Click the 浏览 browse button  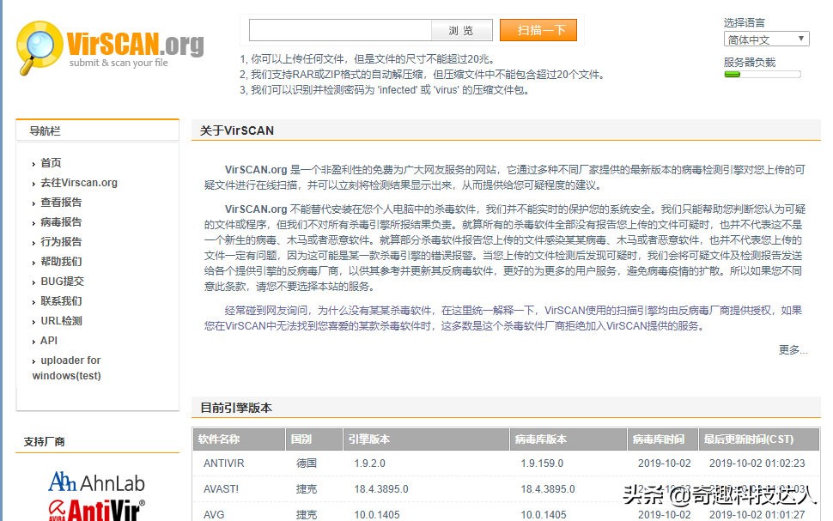tap(462, 30)
